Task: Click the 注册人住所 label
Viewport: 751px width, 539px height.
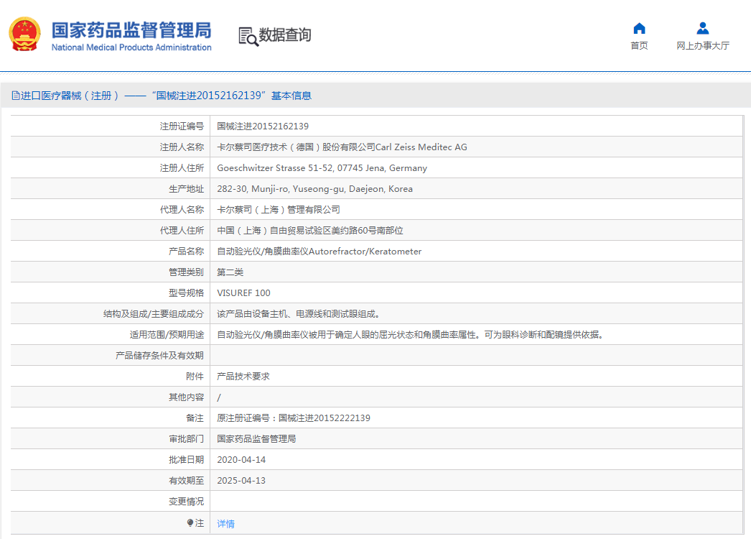Action: (182, 168)
